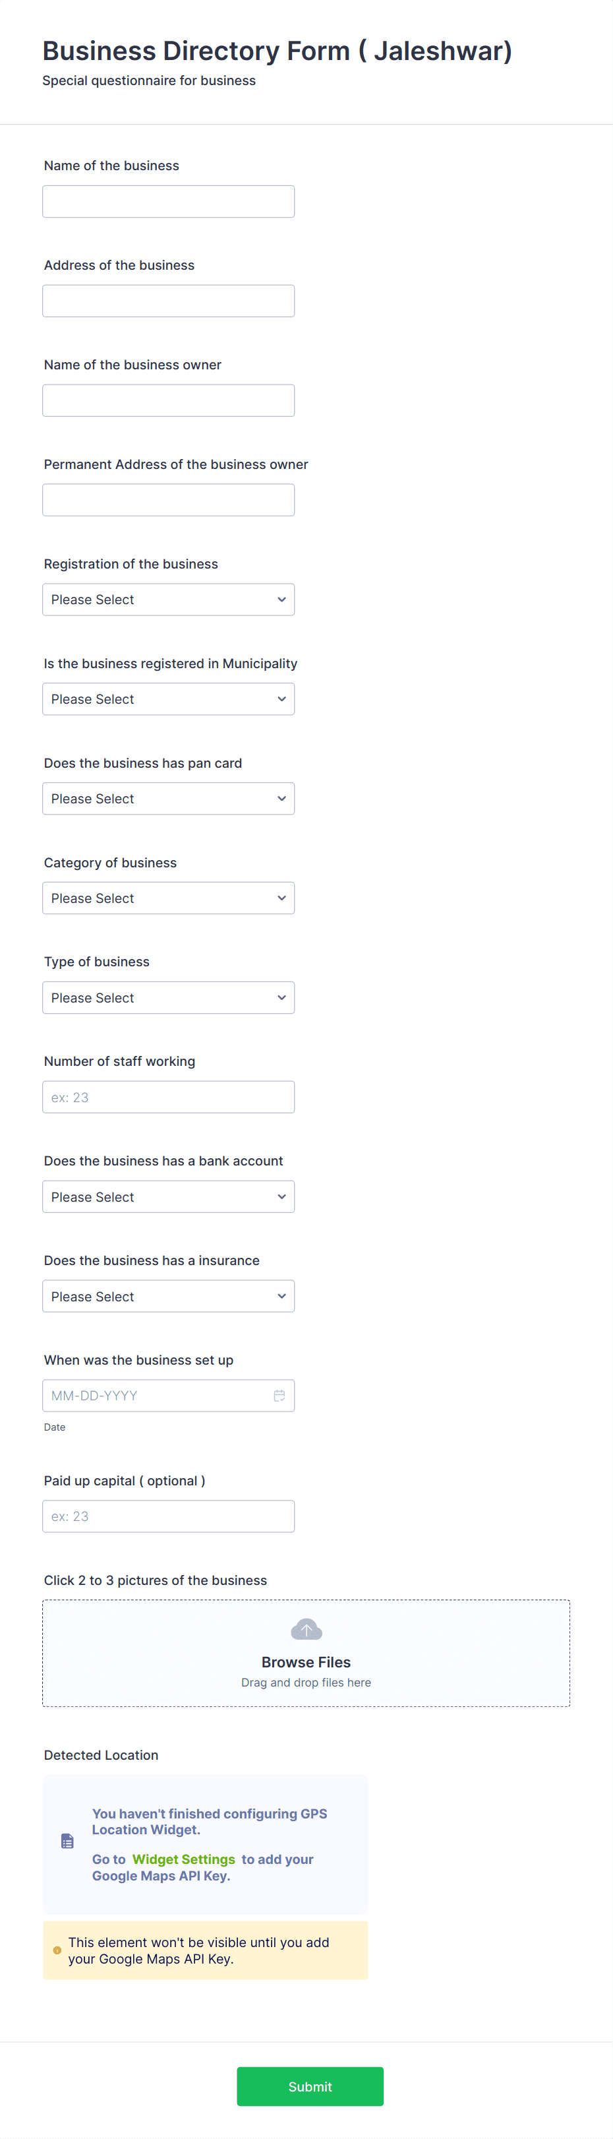
Task: Open the Category of business dropdown
Action: tap(168, 898)
